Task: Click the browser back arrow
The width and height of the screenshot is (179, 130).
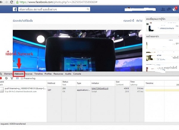Action: tap(1, 2)
